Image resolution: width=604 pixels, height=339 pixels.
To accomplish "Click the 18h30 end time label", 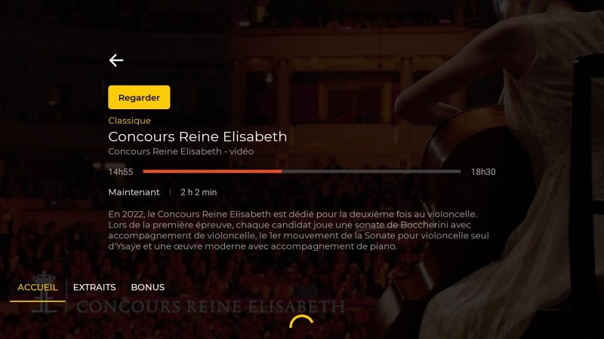I will click(x=483, y=172).
